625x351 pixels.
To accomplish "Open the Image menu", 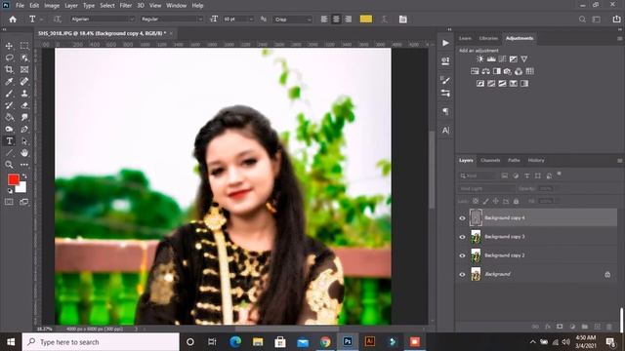I will click(x=52, y=6).
